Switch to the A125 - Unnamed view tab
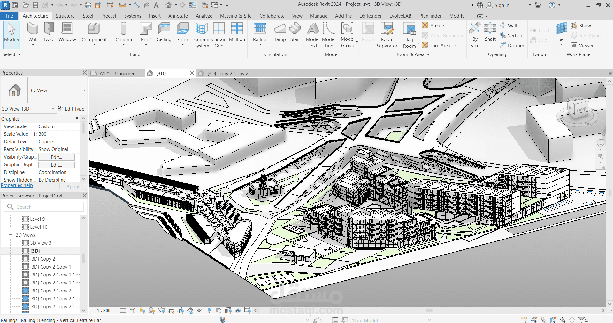 pos(117,74)
